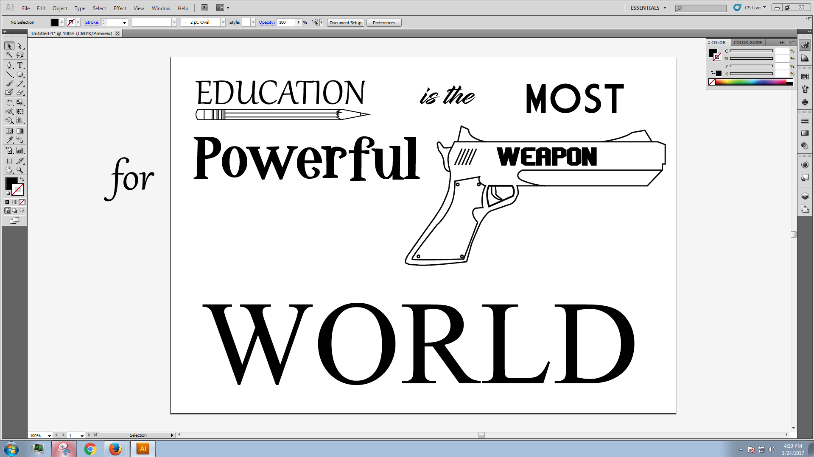Activate the Zoom tool
This screenshot has width=814, height=457.
click(20, 170)
